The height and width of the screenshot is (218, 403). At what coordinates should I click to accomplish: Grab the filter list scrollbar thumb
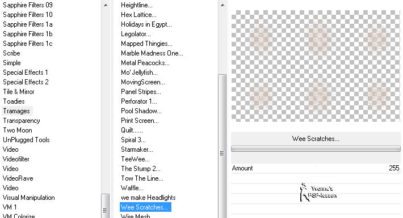[x=223, y=153]
